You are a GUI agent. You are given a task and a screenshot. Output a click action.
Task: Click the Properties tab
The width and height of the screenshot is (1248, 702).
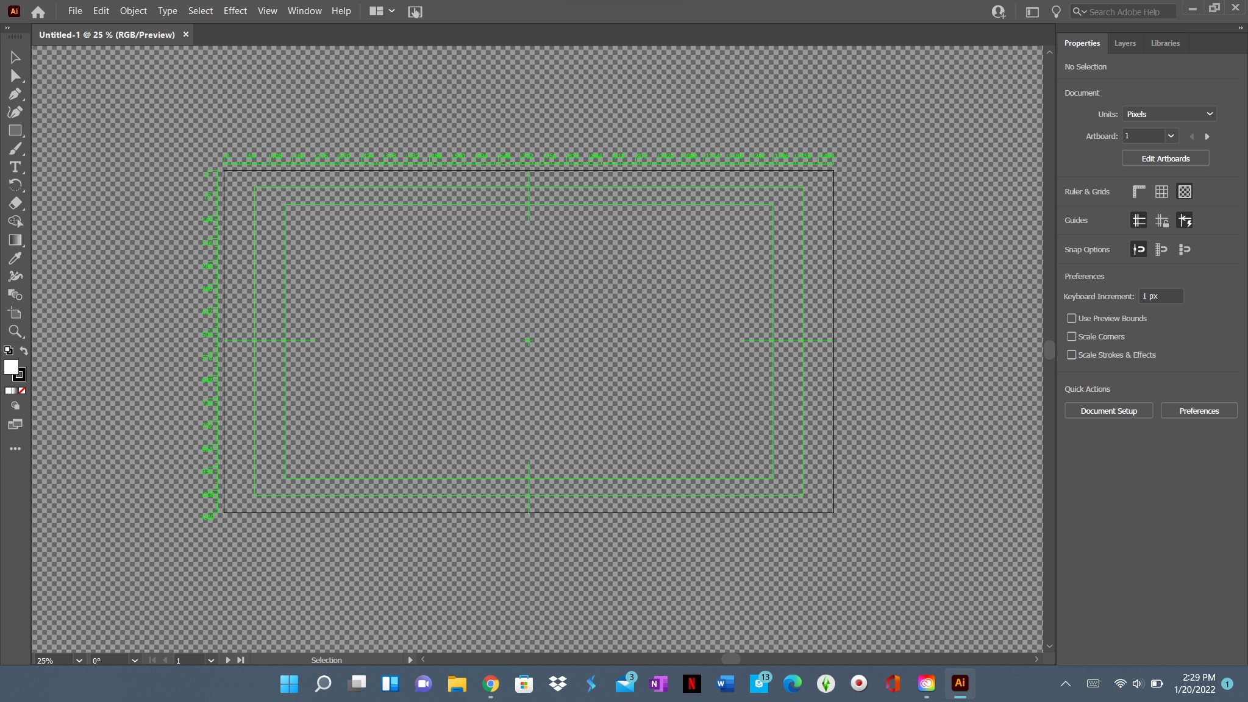[1082, 42]
